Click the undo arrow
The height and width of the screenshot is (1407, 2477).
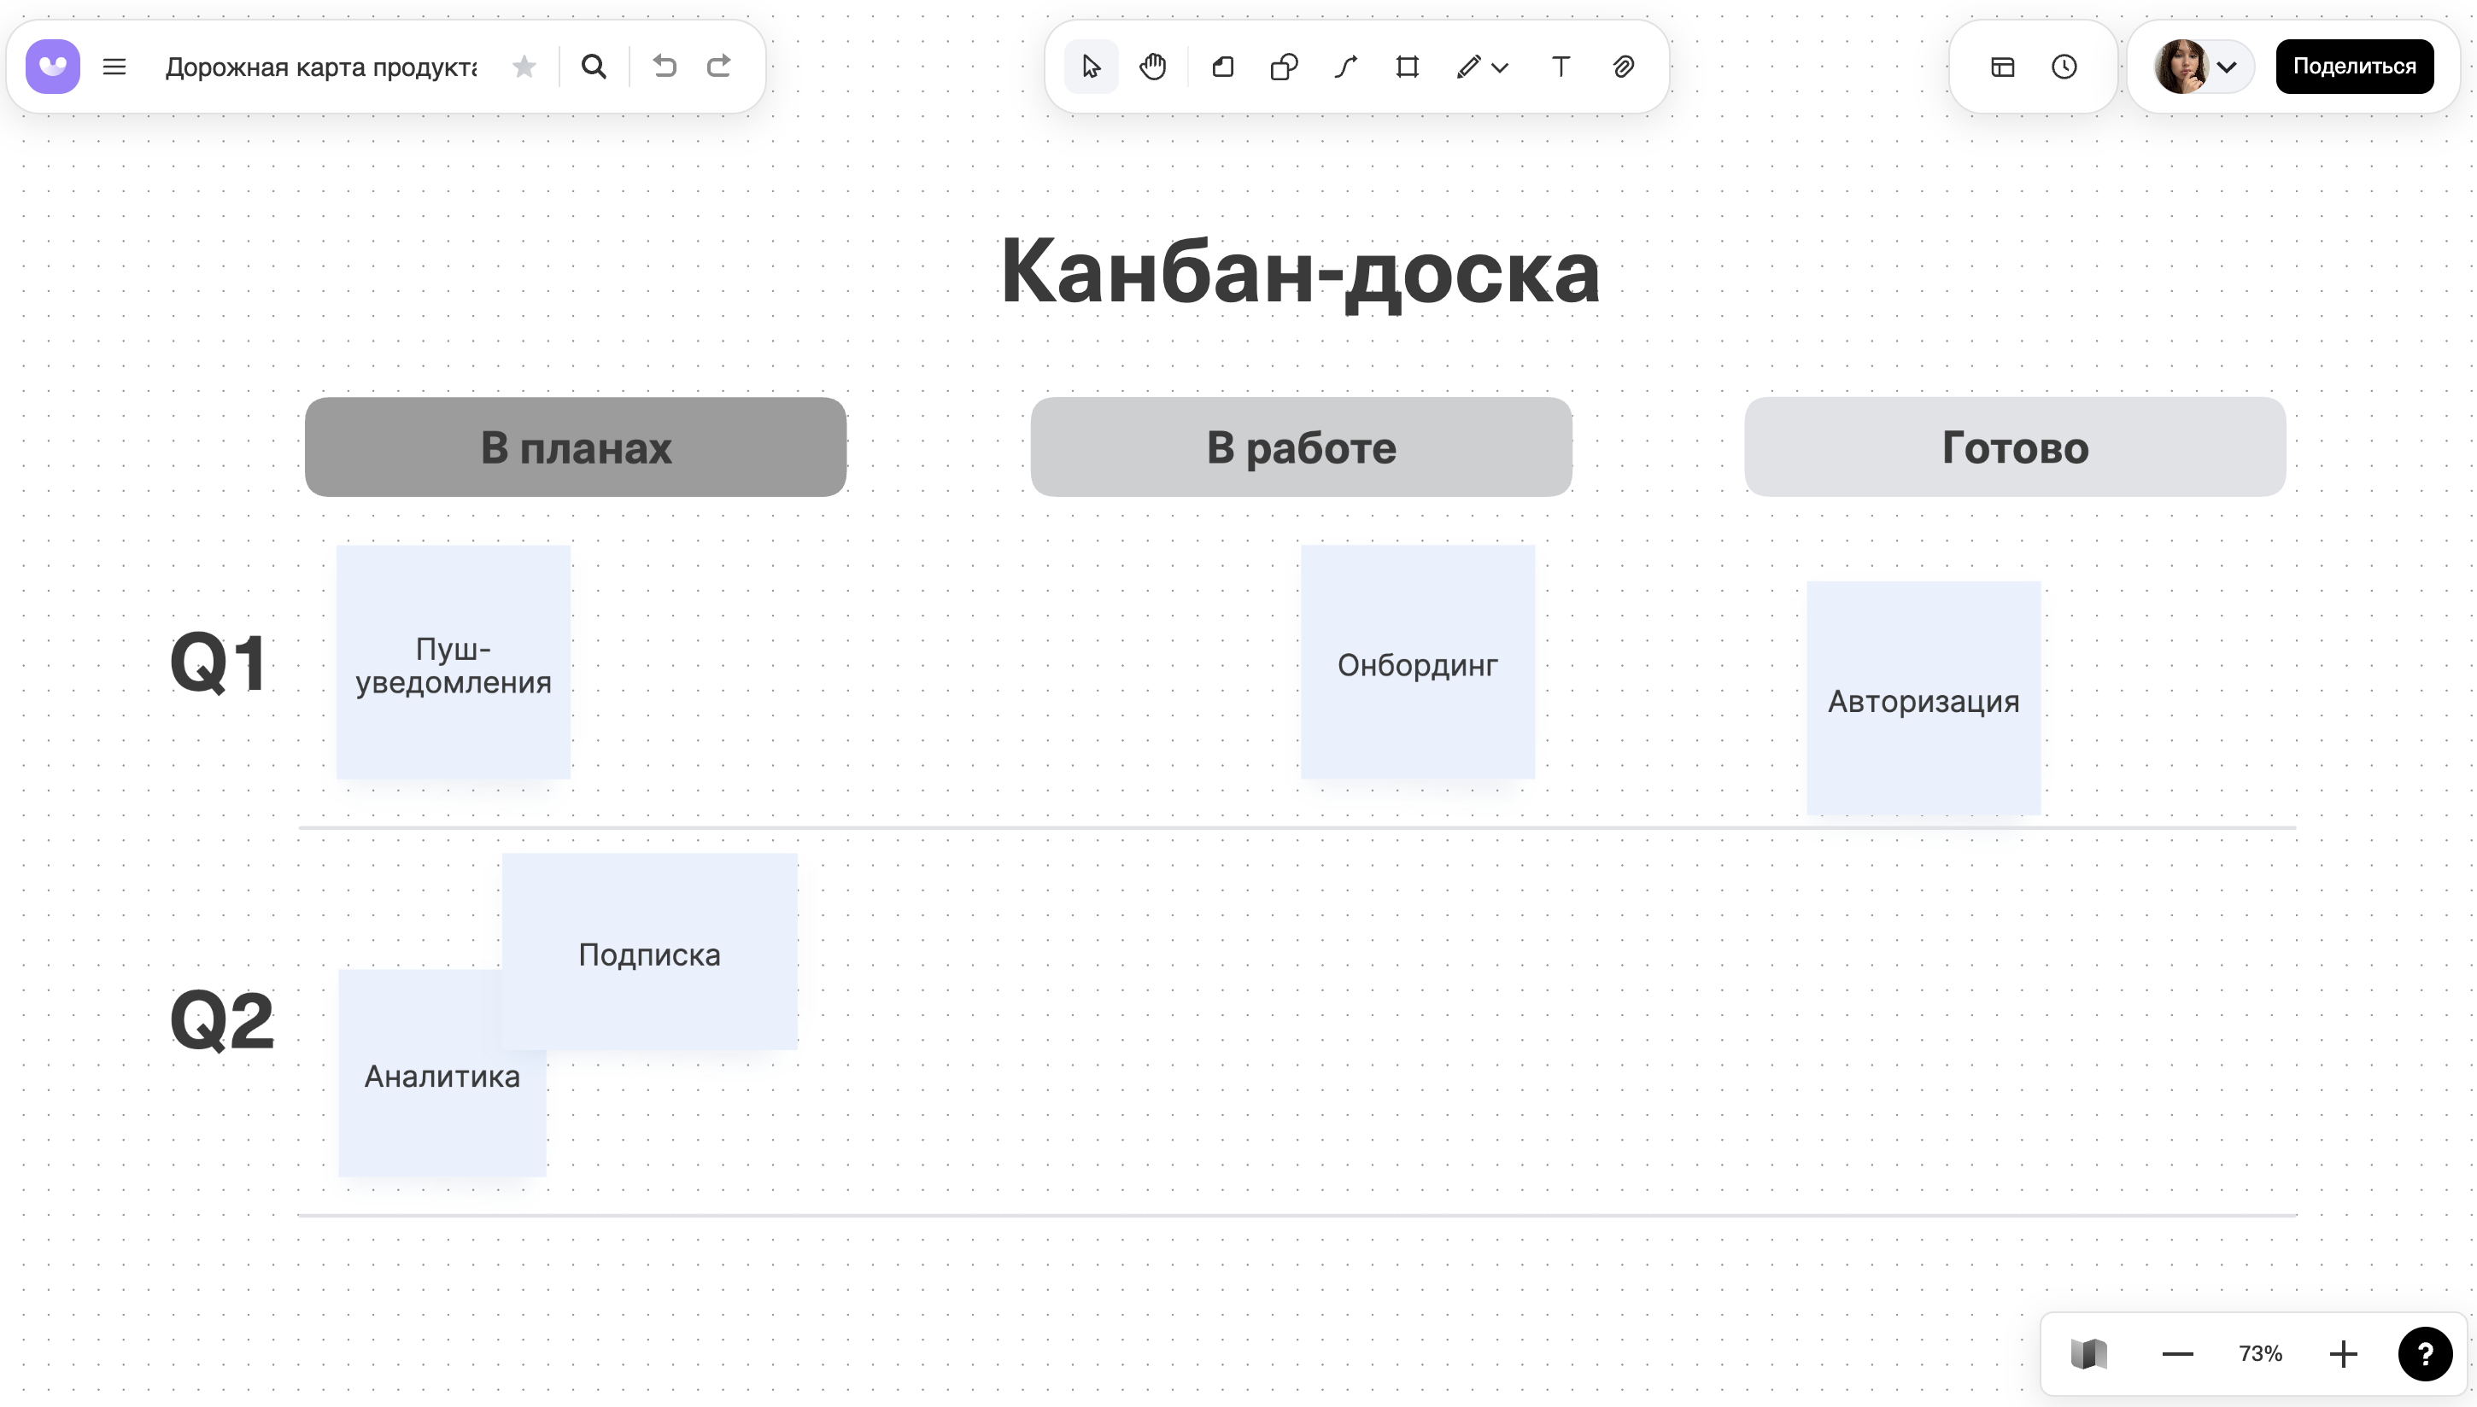(x=664, y=66)
